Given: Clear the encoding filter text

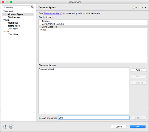Looking at the screenshot, I should [x=32, y=7].
